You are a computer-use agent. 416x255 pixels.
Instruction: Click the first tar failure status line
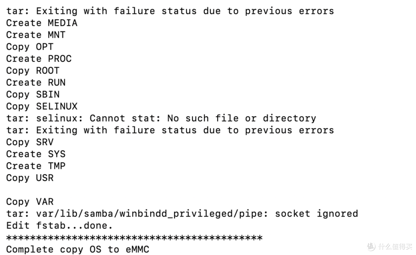point(170,11)
